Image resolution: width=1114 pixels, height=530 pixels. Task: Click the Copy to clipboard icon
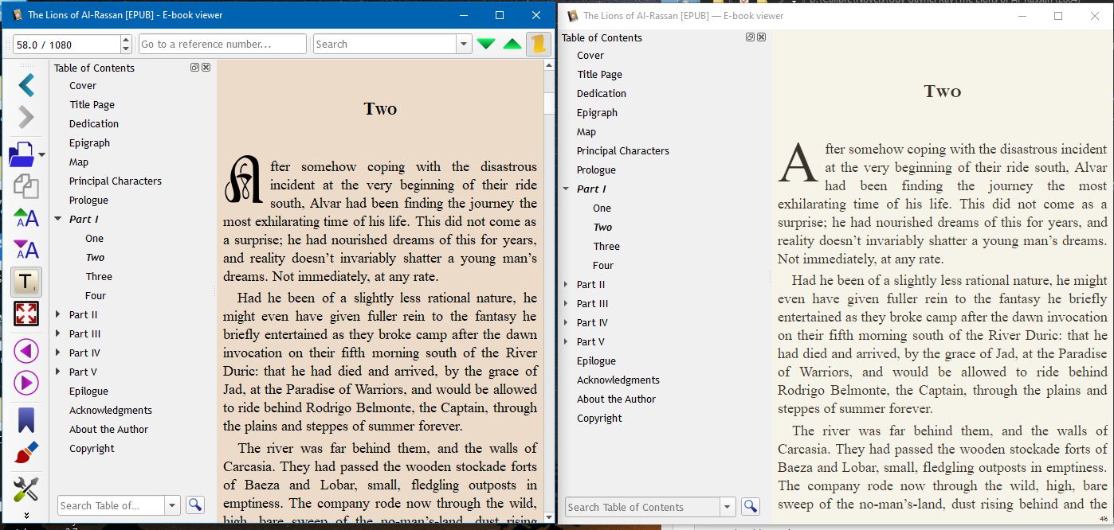[x=26, y=186]
